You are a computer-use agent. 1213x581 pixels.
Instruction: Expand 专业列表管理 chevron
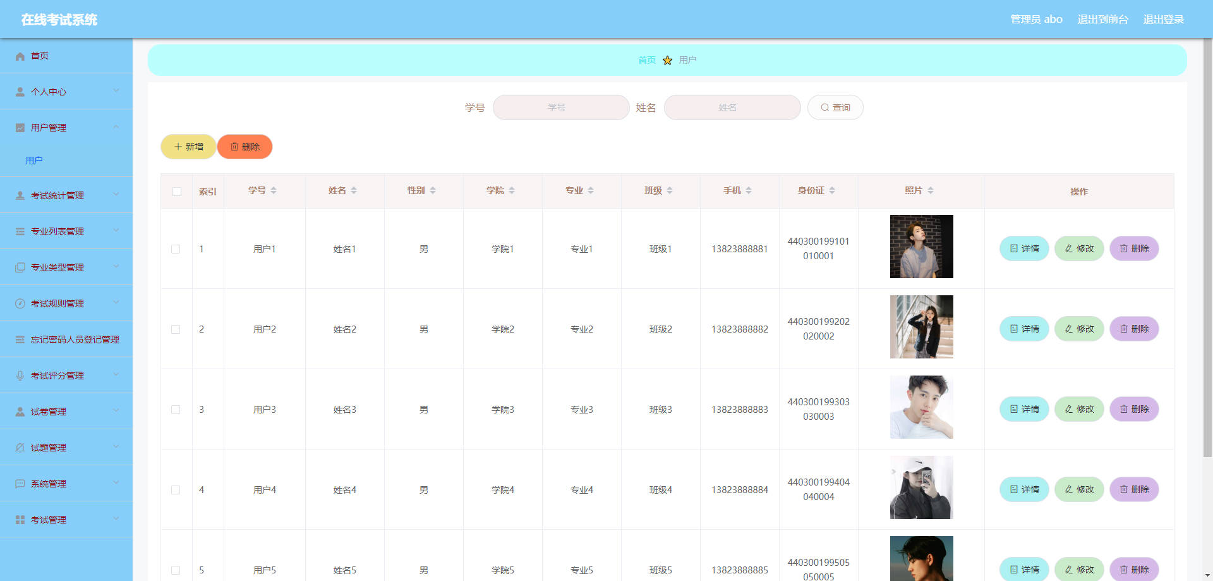[x=116, y=231]
